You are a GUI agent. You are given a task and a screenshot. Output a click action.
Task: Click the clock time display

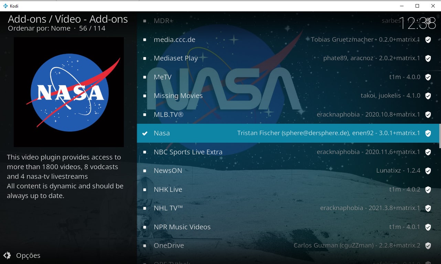coord(417,24)
